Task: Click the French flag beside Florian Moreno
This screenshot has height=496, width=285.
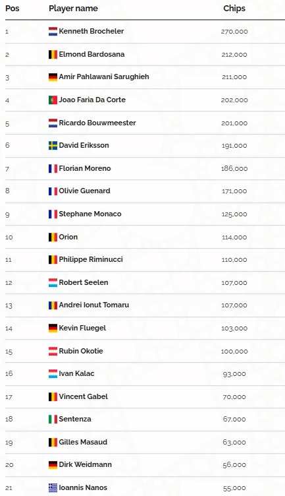Action: coord(53,169)
